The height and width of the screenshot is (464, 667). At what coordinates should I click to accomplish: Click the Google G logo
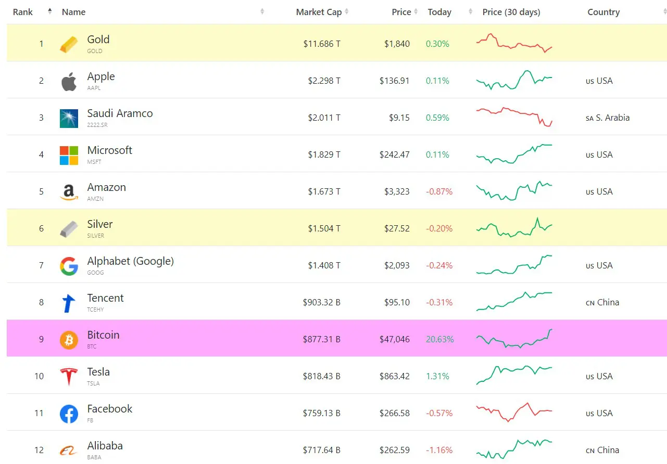pyautogui.click(x=69, y=266)
